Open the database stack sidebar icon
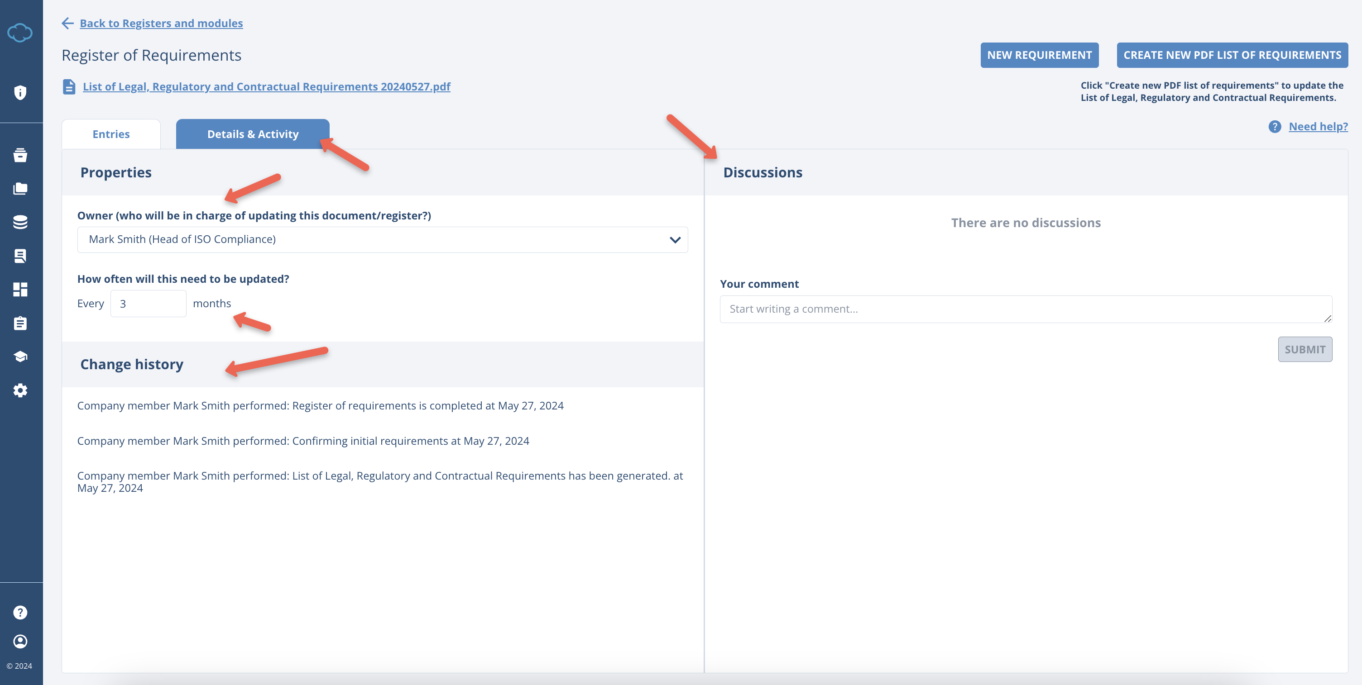This screenshot has width=1362, height=685. pyautogui.click(x=20, y=222)
